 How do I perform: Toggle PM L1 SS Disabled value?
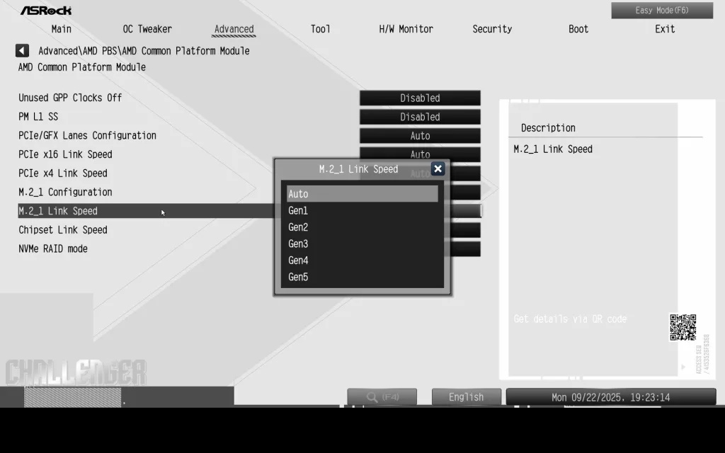click(x=420, y=117)
